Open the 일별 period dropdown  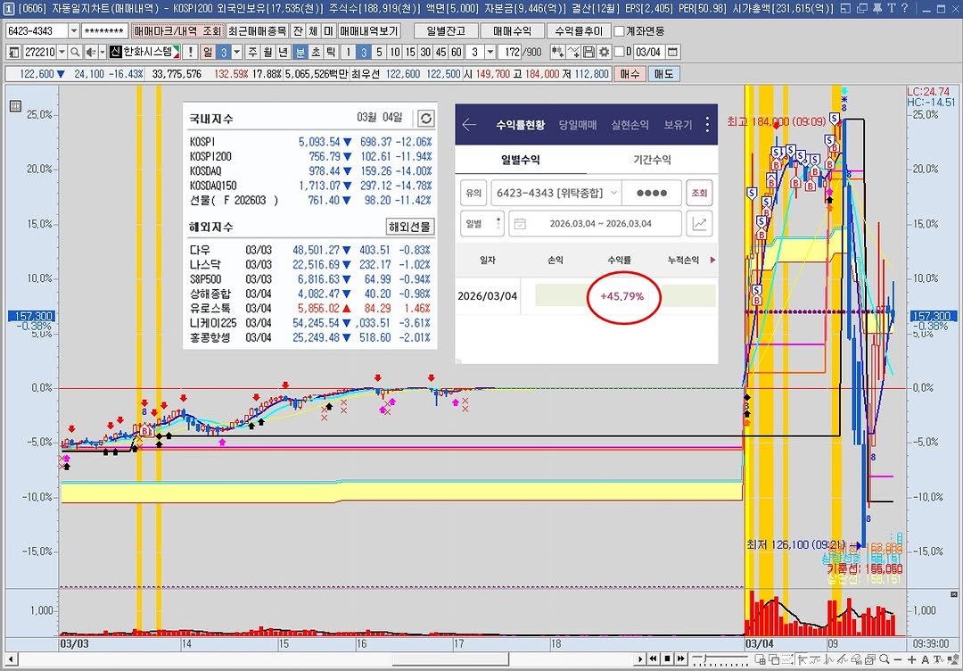[481, 223]
